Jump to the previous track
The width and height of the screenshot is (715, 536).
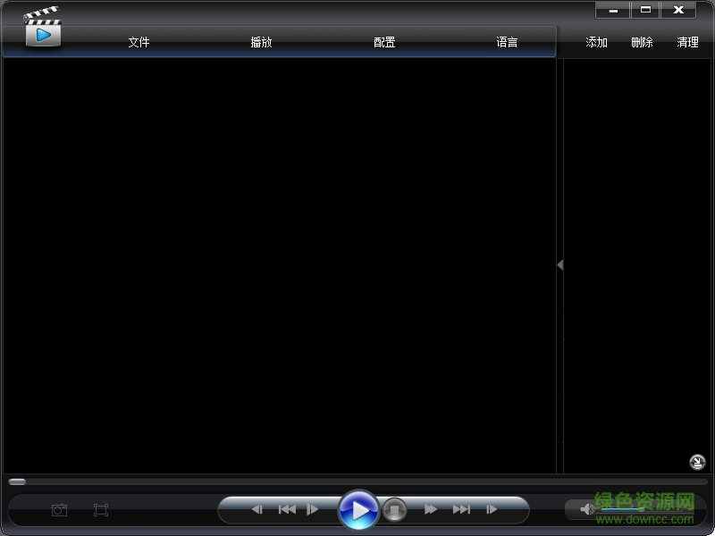point(287,508)
